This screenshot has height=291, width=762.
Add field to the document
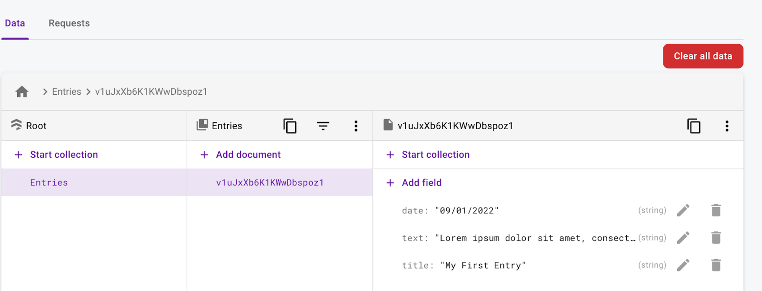(x=421, y=183)
